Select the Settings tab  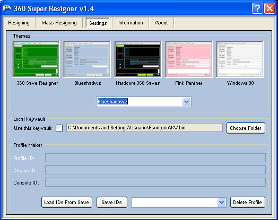pos(98,23)
